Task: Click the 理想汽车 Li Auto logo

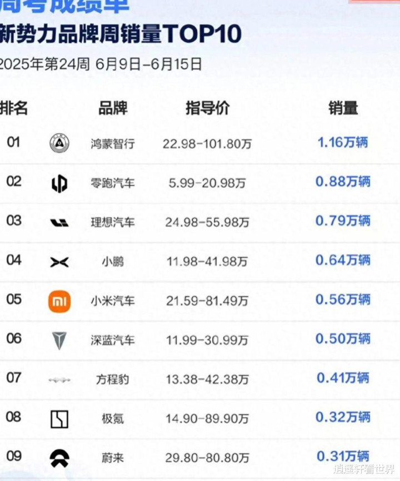Action: tap(59, 222)
